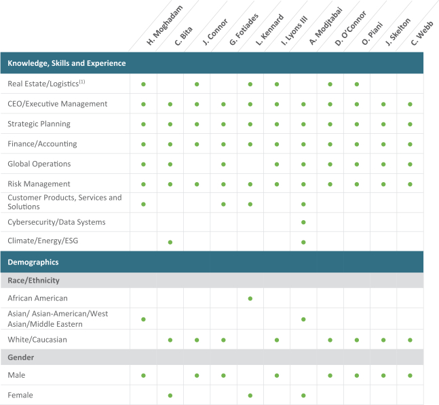Click the Climate/Energy/ESG dot for C. Bita
439x405 pixels.
click(170, 242)
